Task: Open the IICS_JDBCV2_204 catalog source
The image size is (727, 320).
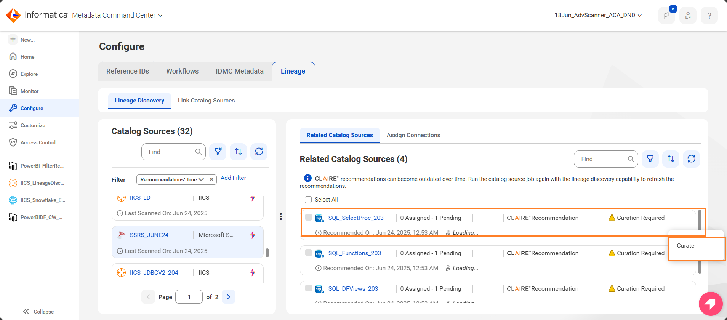Action: tap(154, 273)
